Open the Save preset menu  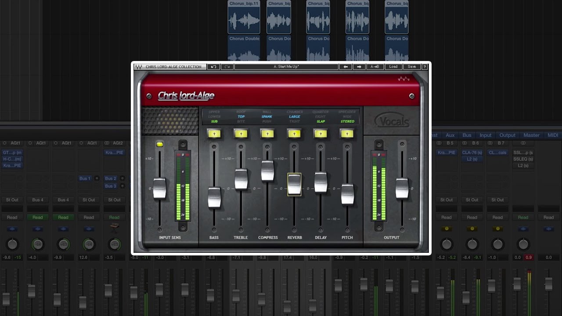point(411,67)
